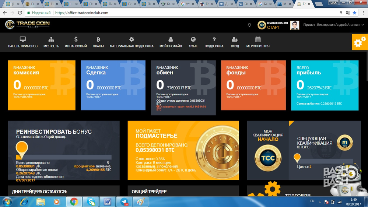Screen dimensions: 368x207
Task: Open the БУМАЖНИК Сделка card
Action: [x=113, y=85]
